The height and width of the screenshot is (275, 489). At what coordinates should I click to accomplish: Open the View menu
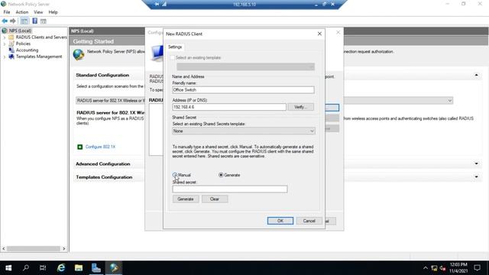38,12
